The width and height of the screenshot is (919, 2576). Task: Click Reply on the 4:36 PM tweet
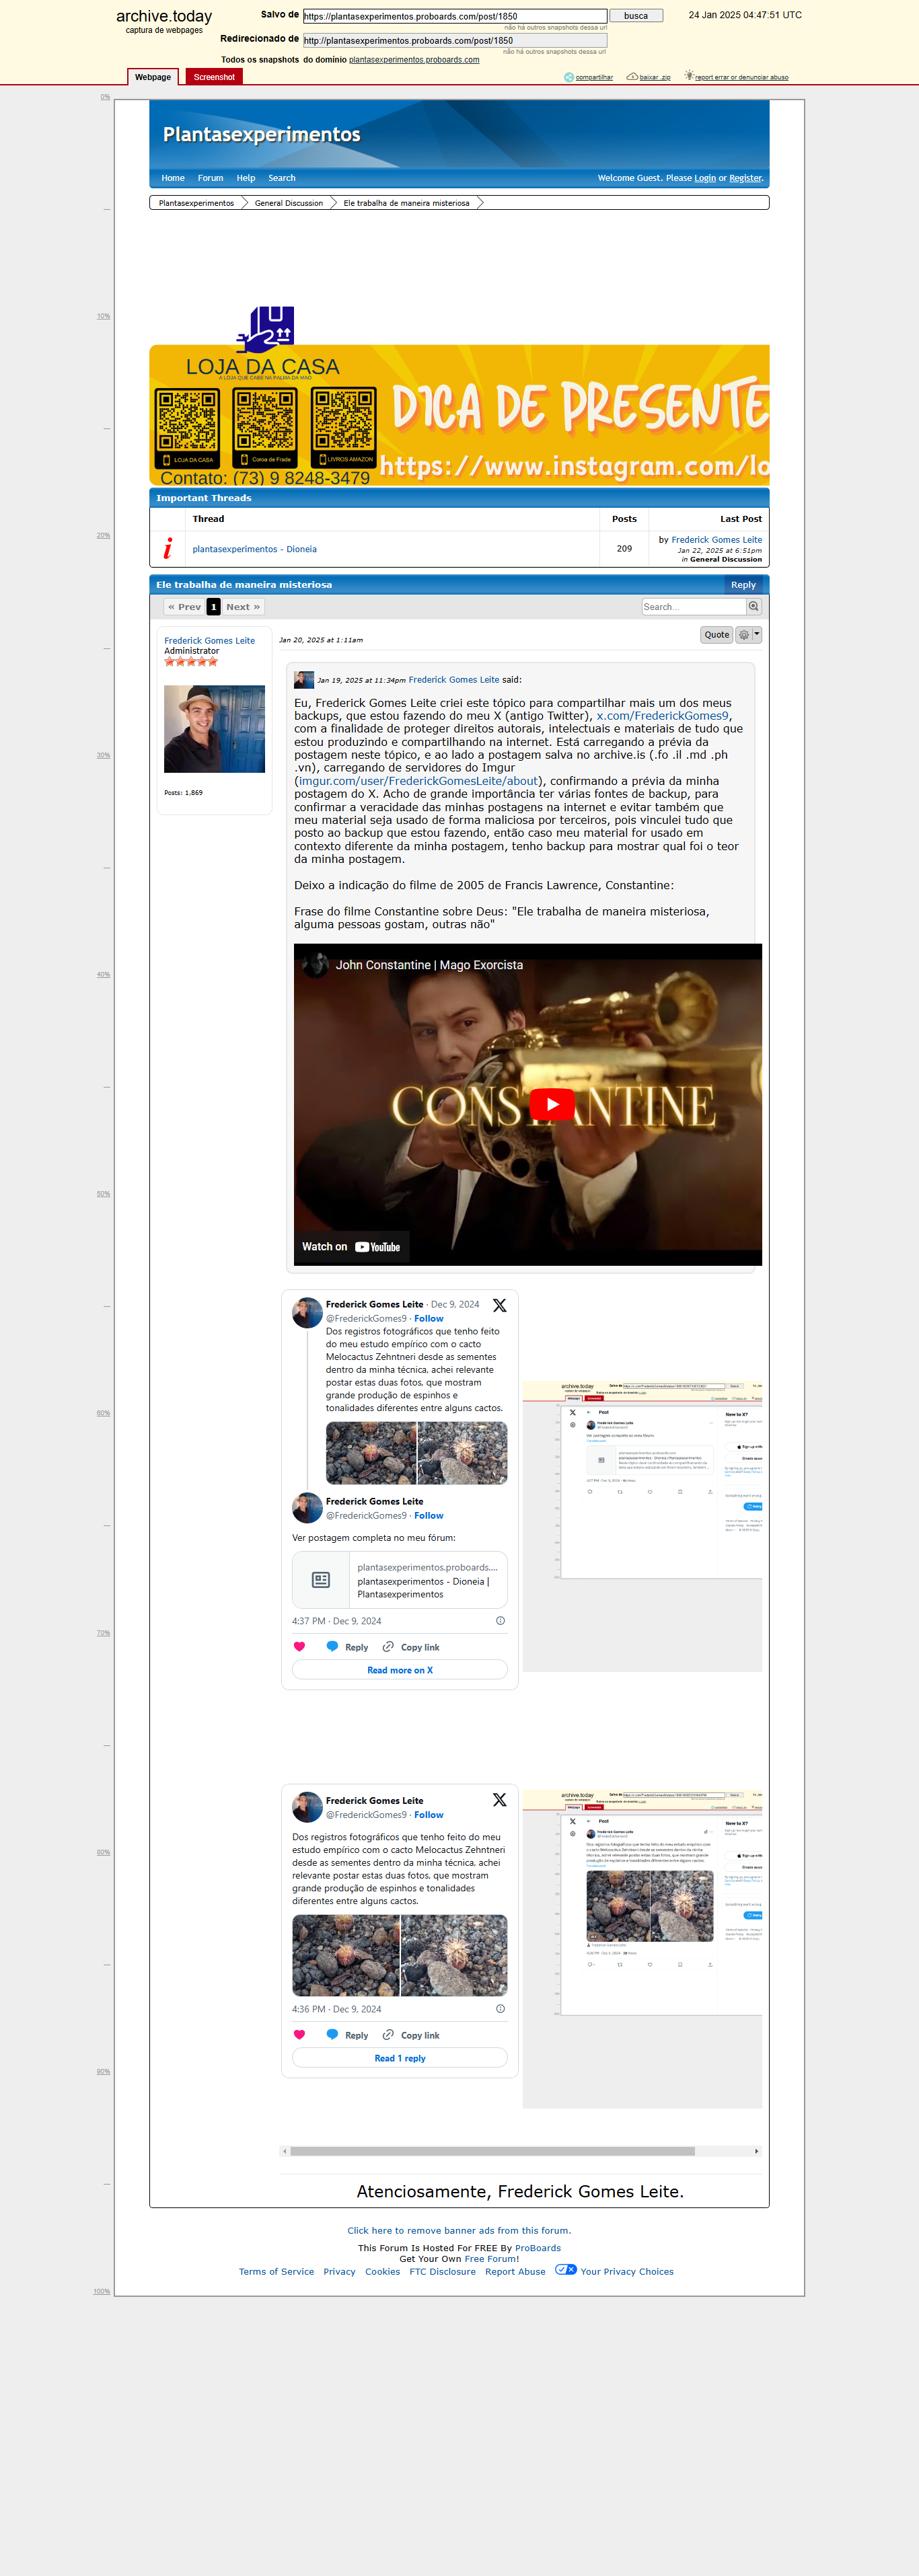click(x=347, y=2035)
